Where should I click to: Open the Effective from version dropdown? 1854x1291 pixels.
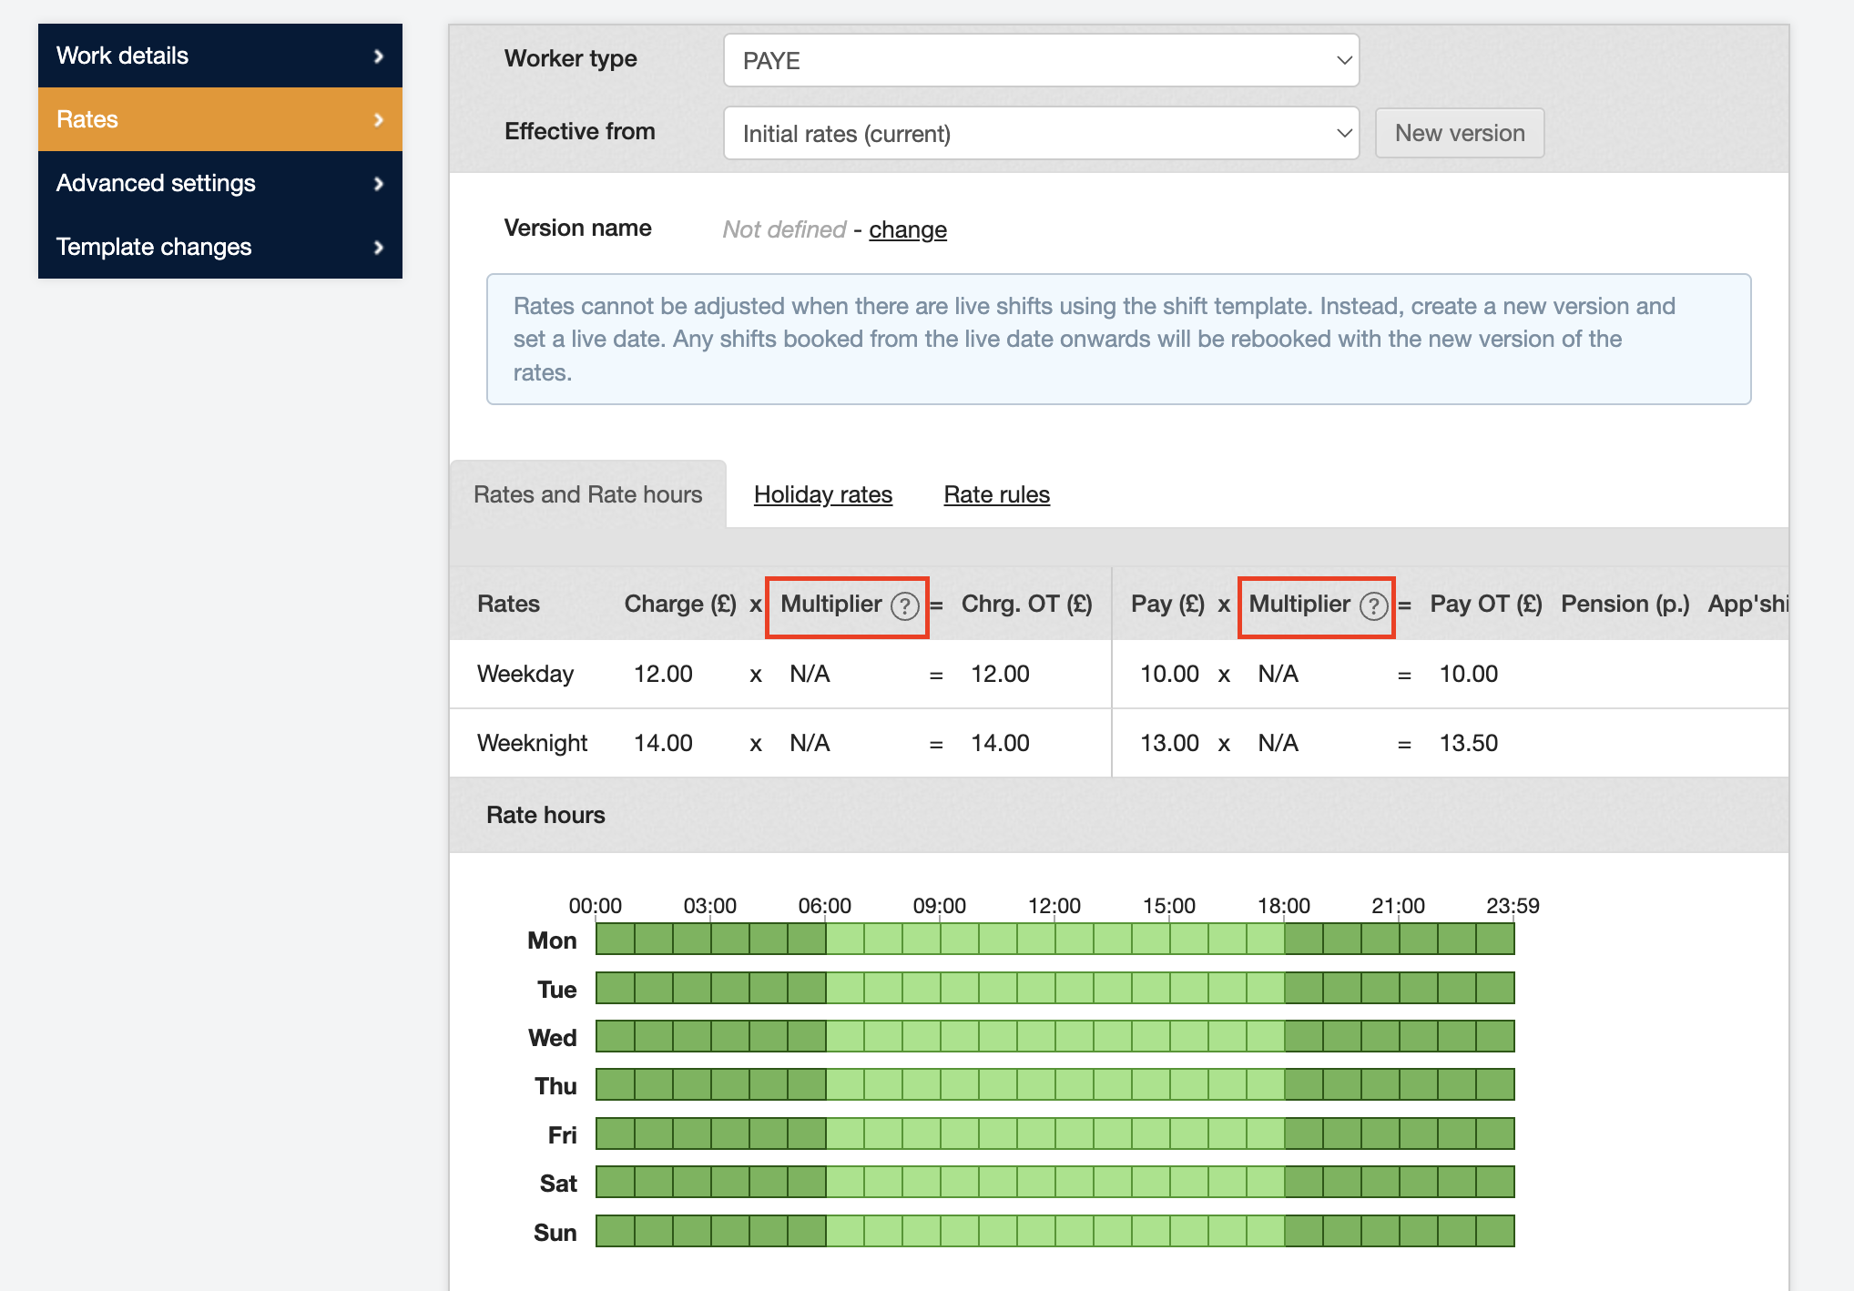point(1041,134)
